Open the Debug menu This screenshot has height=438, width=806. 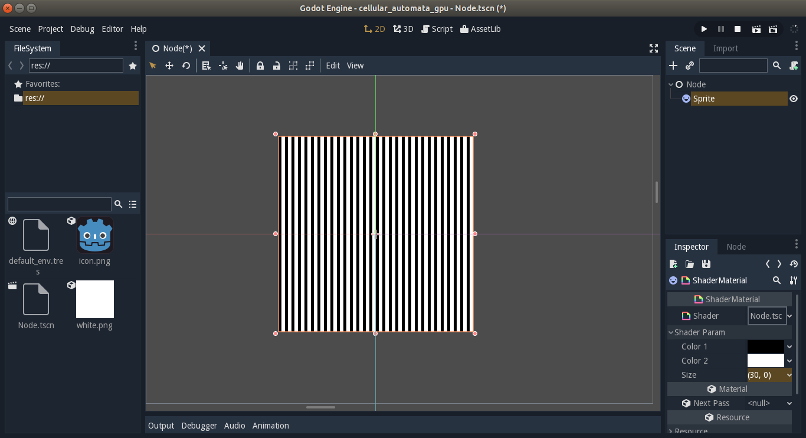(82, 29)
